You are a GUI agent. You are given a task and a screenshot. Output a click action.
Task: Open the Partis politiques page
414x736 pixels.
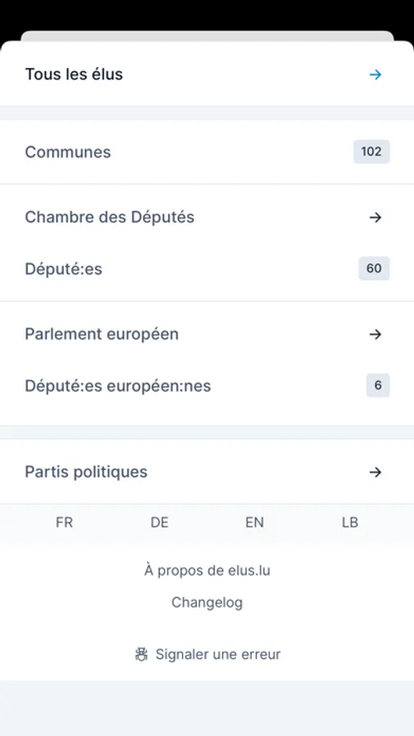(x=207, y=472)
